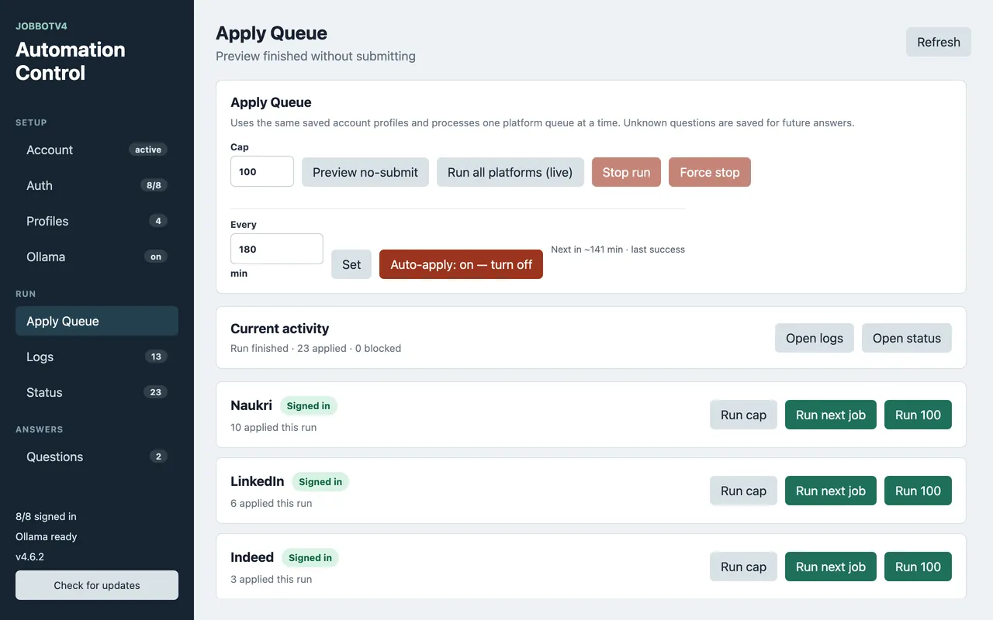
Task: Click the "8/8 signed in" sidebar text
Action: (46, 516)
